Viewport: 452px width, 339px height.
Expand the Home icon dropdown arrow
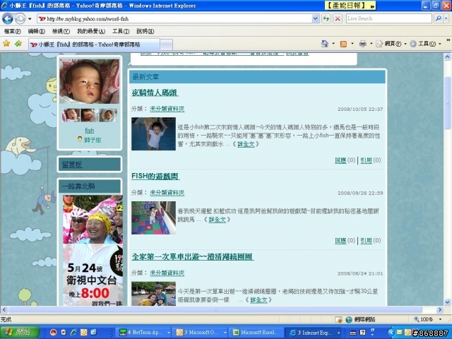(x=333, y=44)
